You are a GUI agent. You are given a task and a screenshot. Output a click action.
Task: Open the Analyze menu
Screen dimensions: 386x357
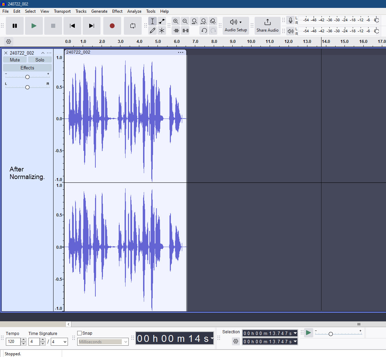134,11
